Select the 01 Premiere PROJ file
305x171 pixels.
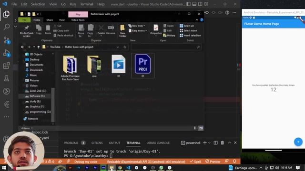click(143, 66)
